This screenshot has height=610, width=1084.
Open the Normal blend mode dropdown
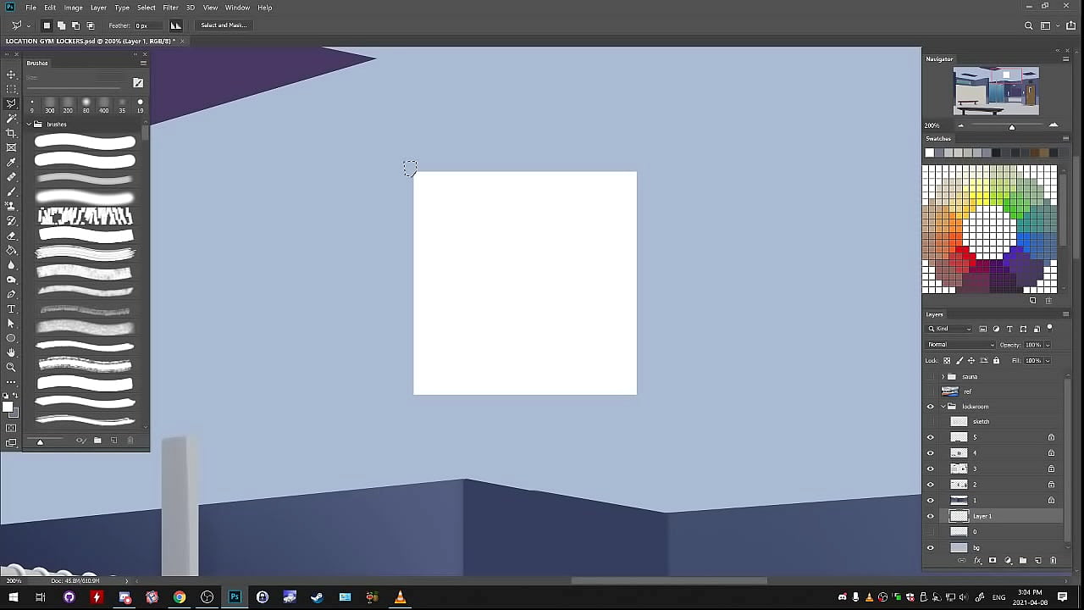pos(960,345)
